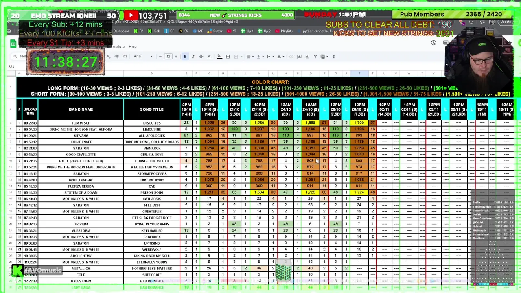Toggle italic formatting in the toolbar
521x293 pixels.
pyautogui.click(x=193, y=57)
